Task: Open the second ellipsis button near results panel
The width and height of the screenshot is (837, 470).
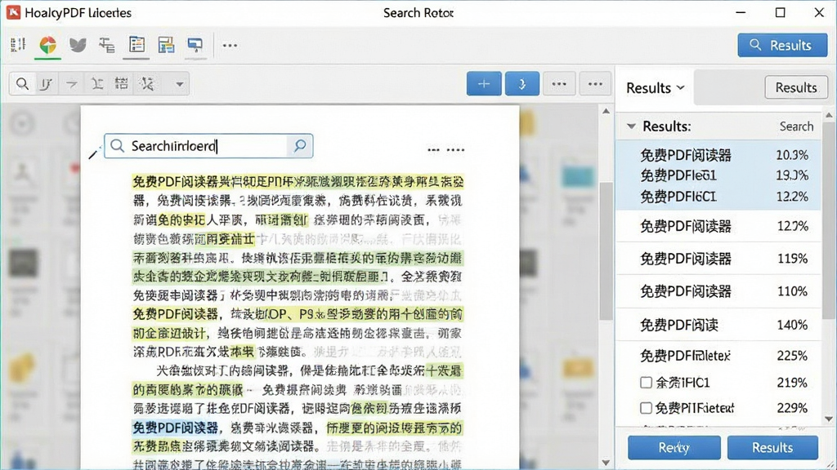Action: coord(595,84)
